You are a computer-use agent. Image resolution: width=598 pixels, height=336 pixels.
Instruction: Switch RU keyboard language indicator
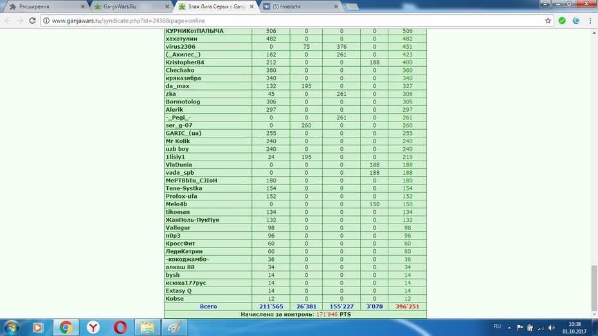497,326
